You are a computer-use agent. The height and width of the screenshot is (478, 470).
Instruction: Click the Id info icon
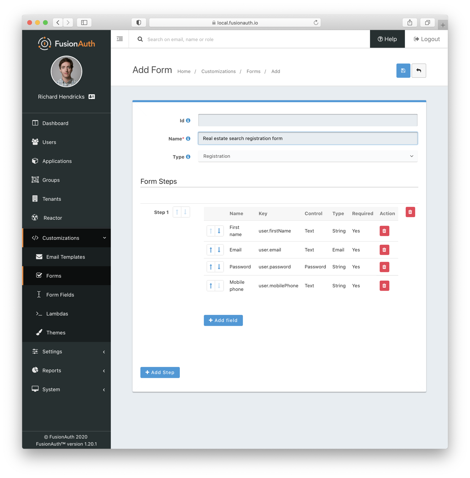[x=188, y=120]
